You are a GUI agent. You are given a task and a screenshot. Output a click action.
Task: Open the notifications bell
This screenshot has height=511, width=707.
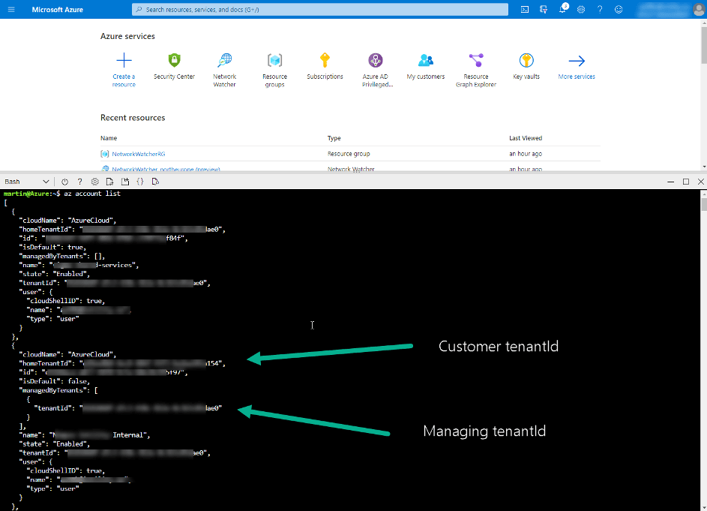coord(563,9)
